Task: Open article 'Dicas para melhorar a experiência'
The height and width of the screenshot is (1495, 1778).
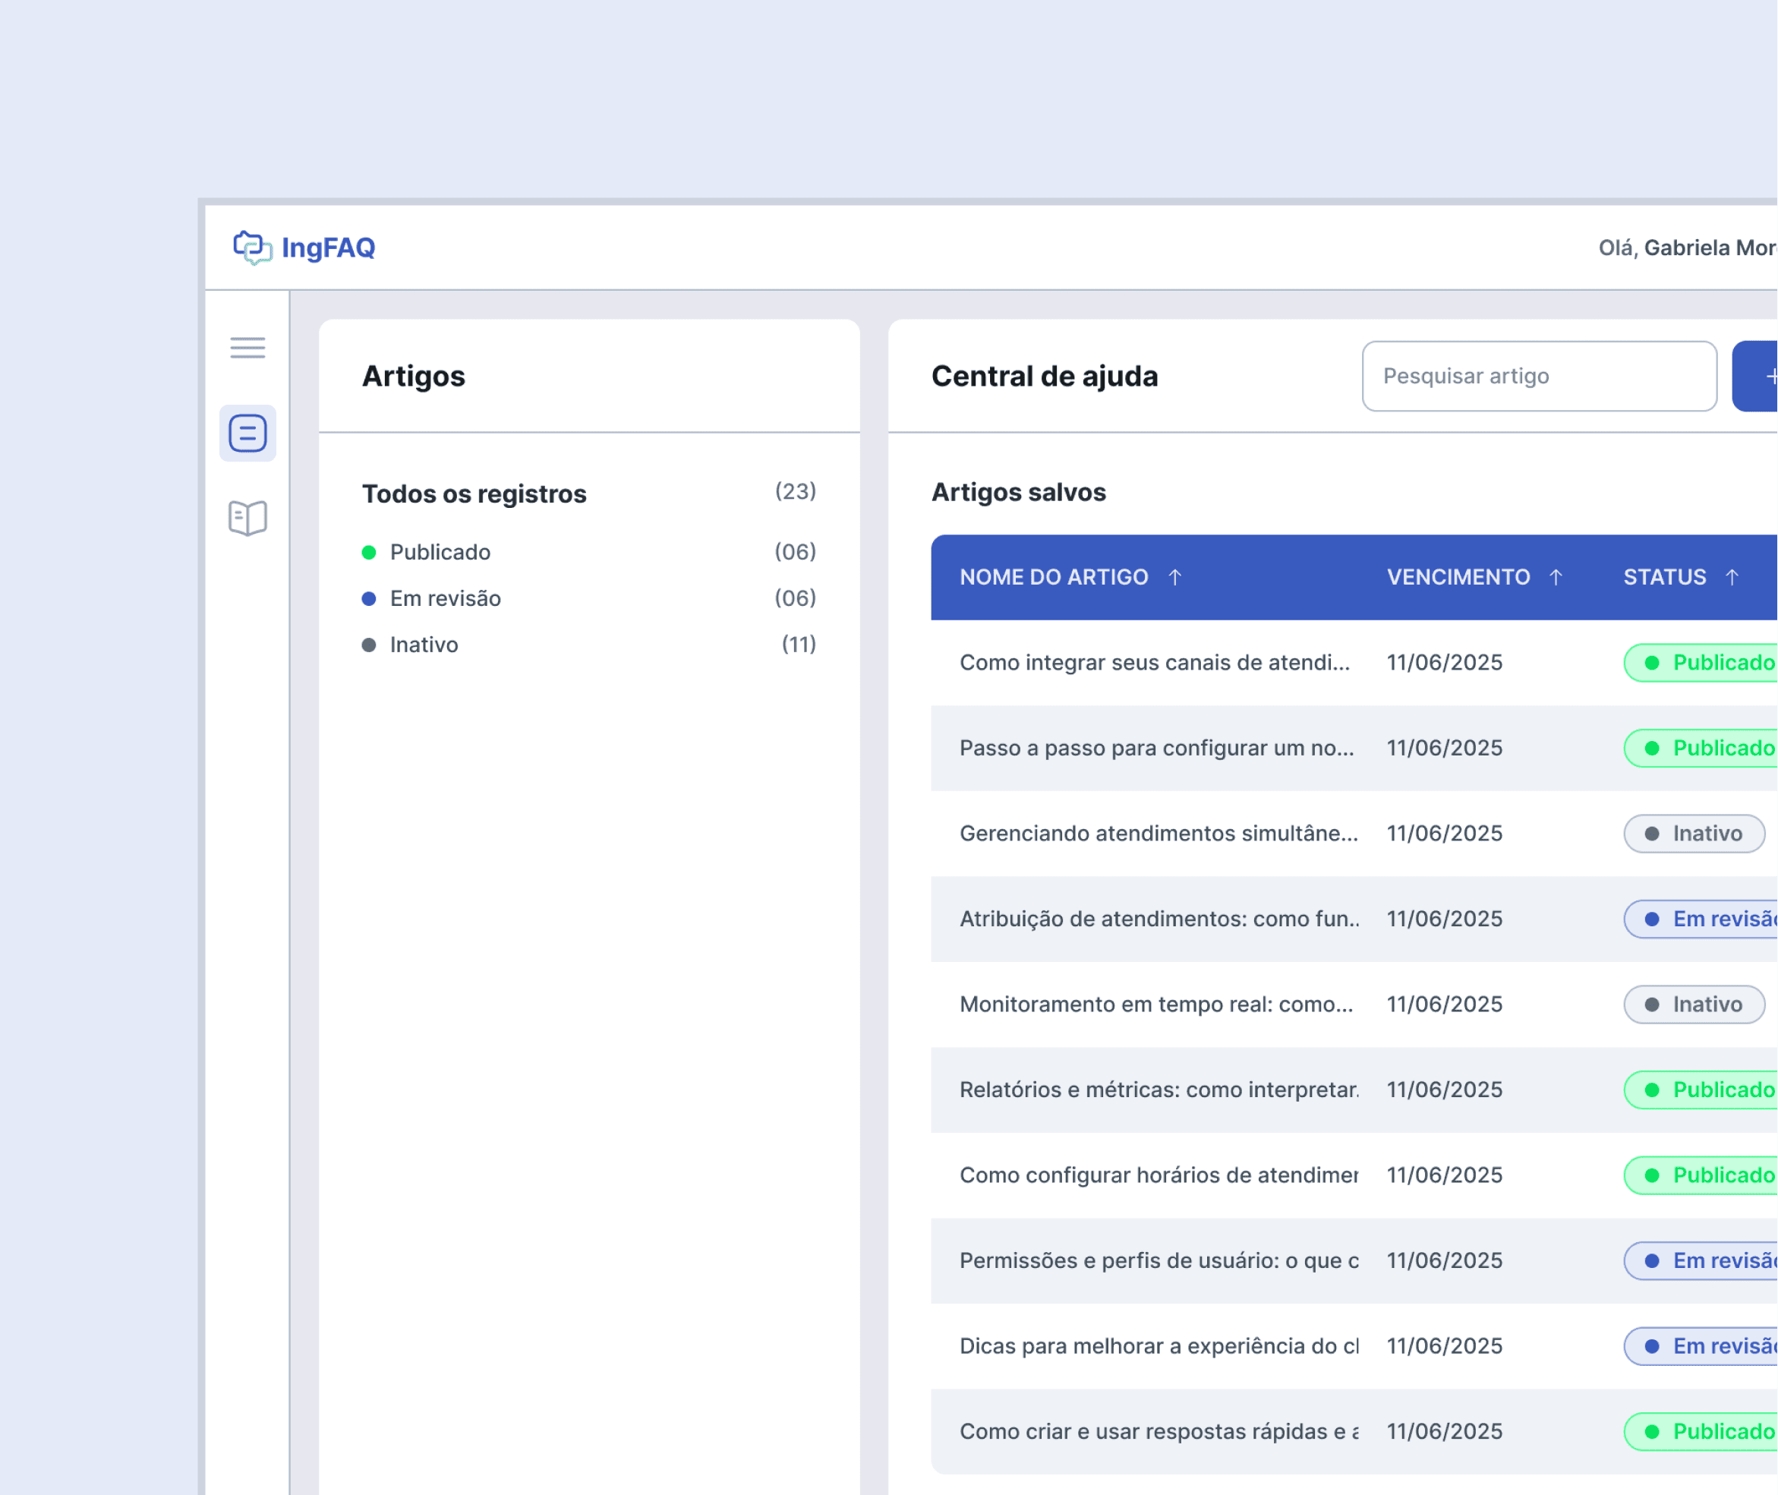Action: coord(1158,1346)
